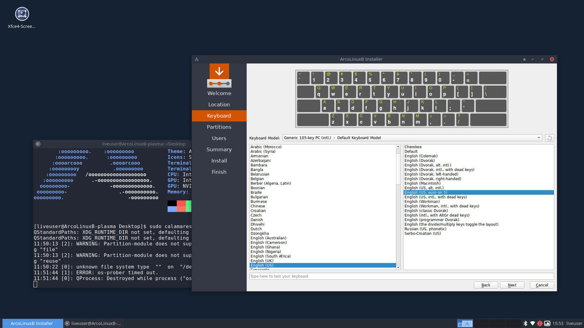The height and width of the screenshot is (328, 584).
Task: Select Danish layout
Action: tap(323, 220)
